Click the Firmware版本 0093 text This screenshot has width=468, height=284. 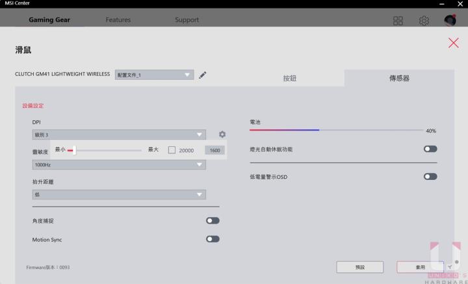point(48,267)
